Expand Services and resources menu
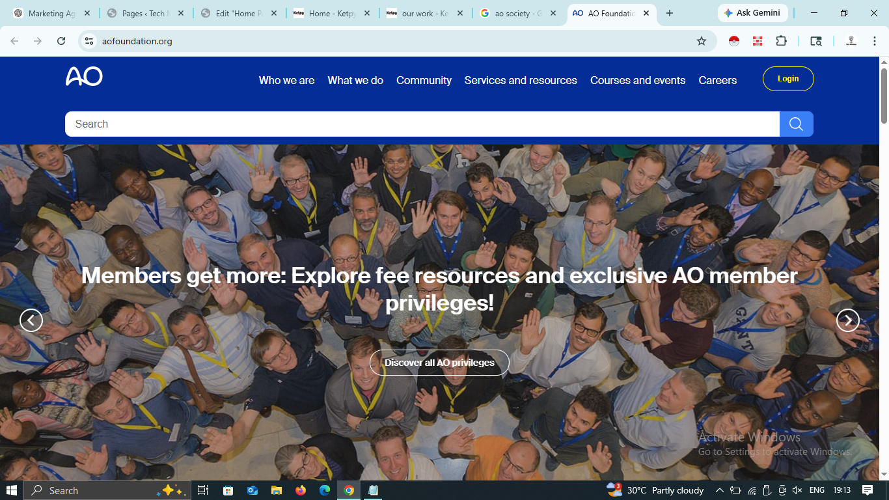This screenshot has width=889, height=500. coord(521,80)
